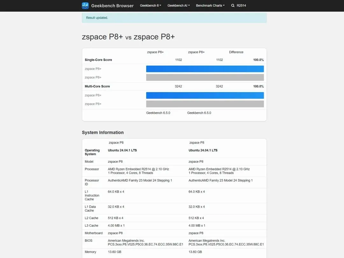Click the left 512 KB x 4 value

115,218
